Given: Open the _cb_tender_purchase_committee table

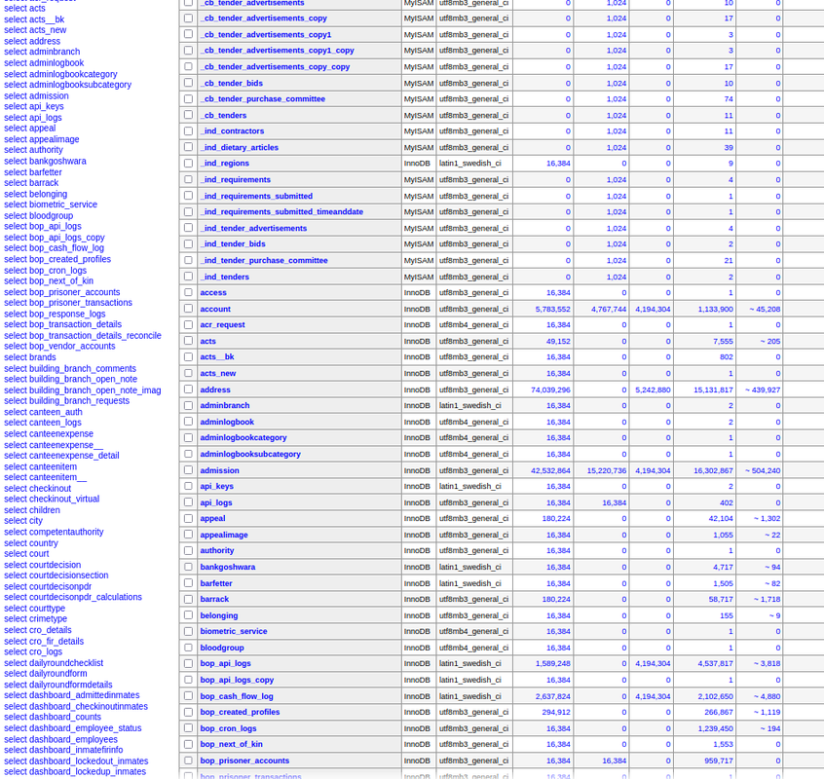Looking at the screenshot, I should tap(262, 98).
